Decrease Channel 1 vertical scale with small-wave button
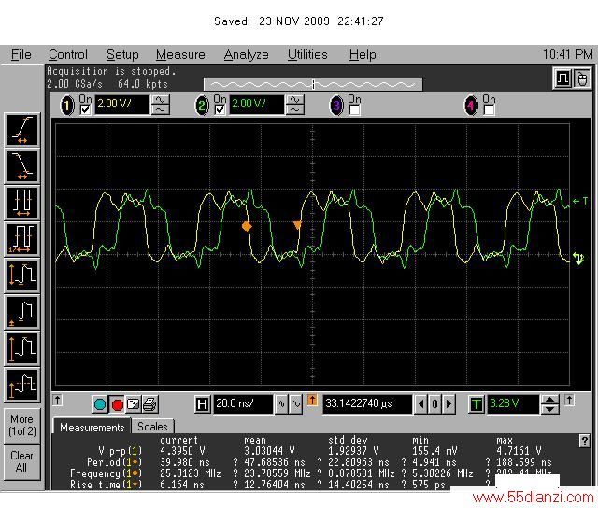 (x=161, y=110)
